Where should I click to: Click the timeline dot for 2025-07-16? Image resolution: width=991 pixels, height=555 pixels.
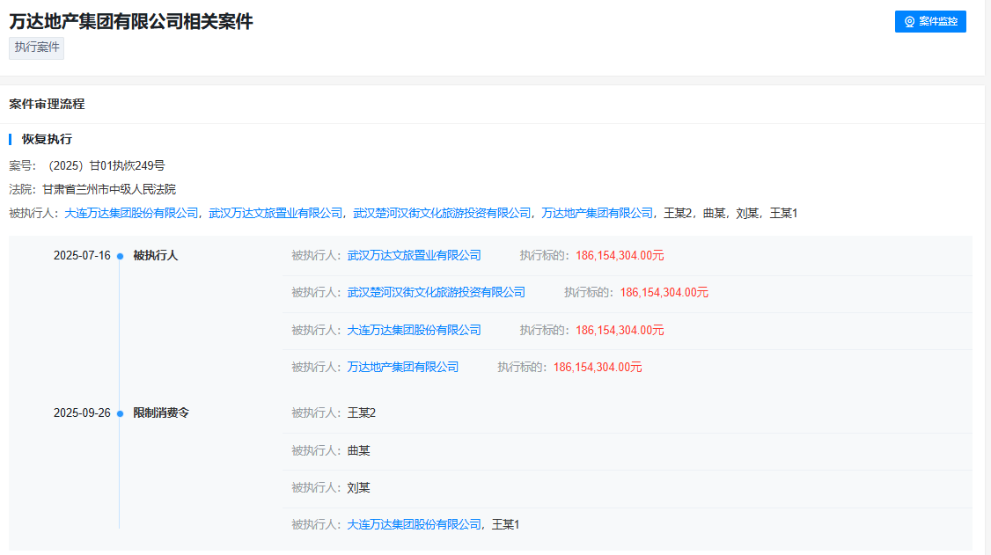point(120,256)
